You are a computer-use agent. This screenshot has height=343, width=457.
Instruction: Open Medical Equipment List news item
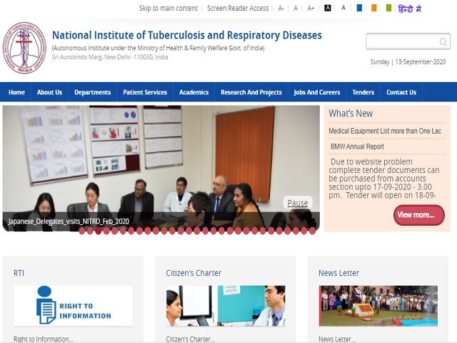(385, 131)
